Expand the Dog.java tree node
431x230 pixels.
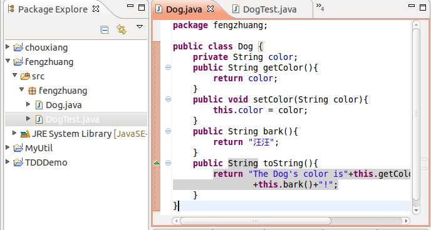[x=28, y=104]
